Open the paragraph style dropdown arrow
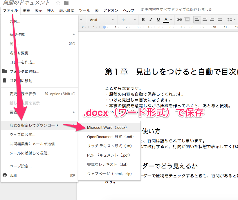The width and height of the screenshot is (238, 200). 81,20
